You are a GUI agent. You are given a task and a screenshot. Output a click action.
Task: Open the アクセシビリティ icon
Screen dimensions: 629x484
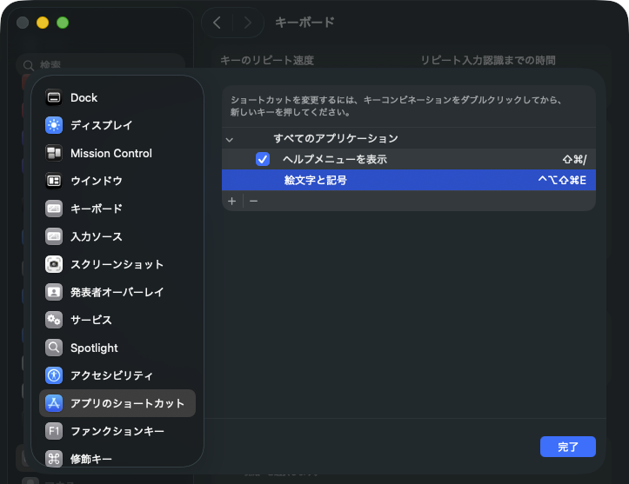(x=54, y=375)
